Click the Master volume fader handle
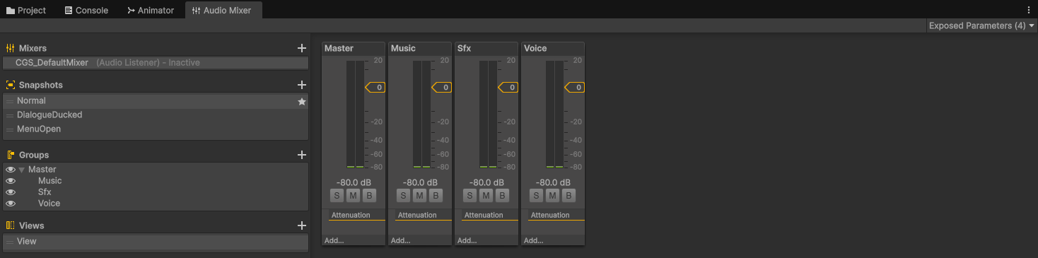This screenshot has width=1038, height=258. coord(375,88)
